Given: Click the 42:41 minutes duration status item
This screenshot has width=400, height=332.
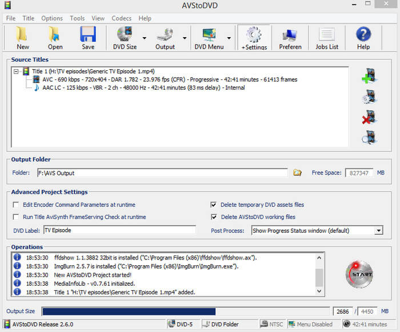Looking at the screenshot, I should (365, 324).
